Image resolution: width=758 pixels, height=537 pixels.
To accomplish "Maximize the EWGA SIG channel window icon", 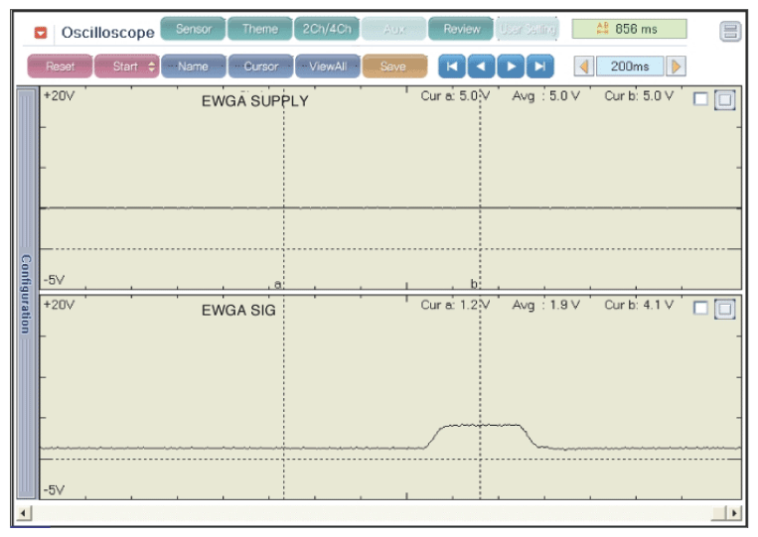I will [724, 309].
